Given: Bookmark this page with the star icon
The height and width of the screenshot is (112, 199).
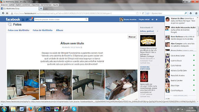Looking at the screenshot, I should 137,13.
